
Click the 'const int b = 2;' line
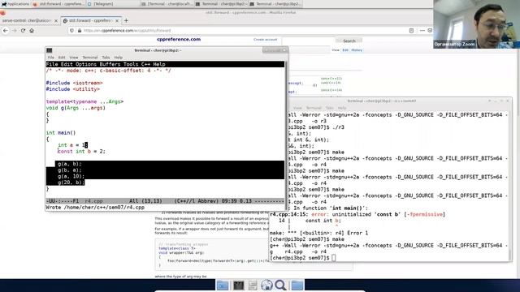[81, 152]
